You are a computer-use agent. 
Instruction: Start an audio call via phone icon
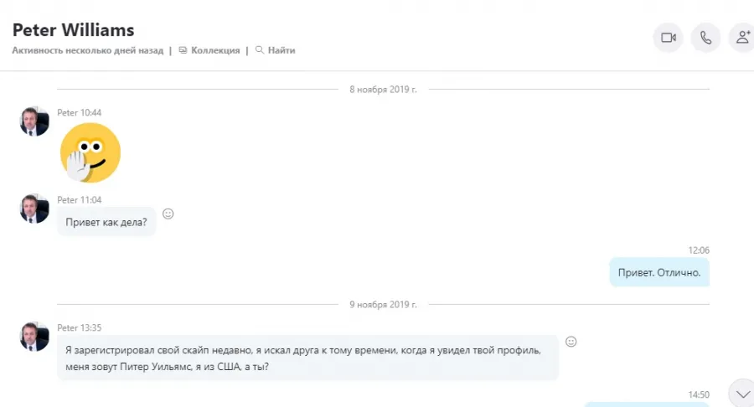pos(705,38)
